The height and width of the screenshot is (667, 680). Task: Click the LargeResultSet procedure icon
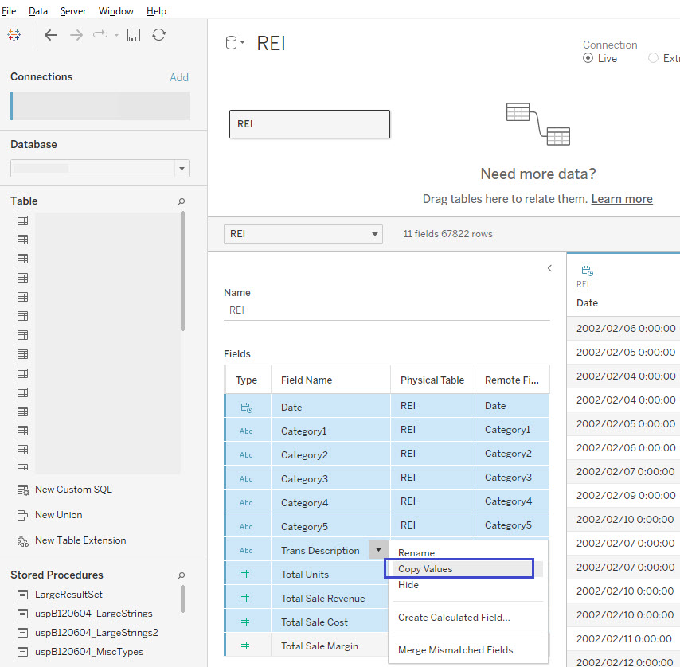(x=22, y=595)
